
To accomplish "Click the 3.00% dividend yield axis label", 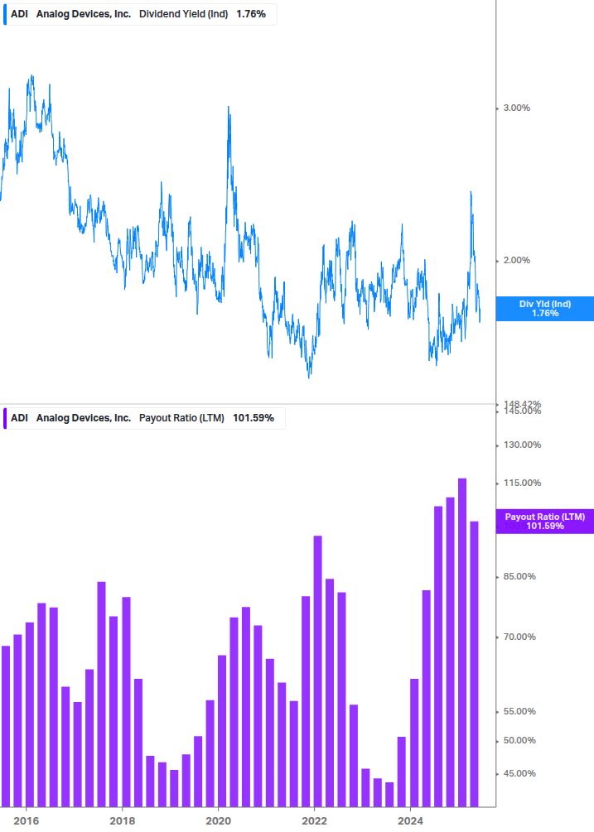I will pyautogui.click(x=516, y=108).
